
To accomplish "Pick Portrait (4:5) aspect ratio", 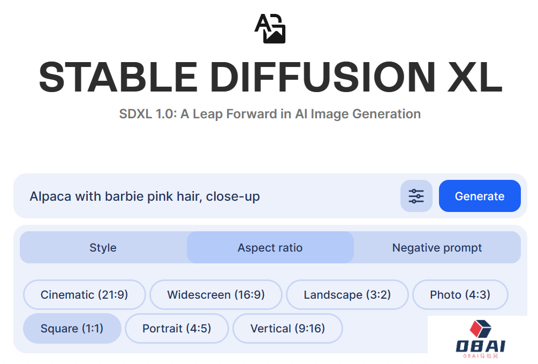I will [177, 328].
